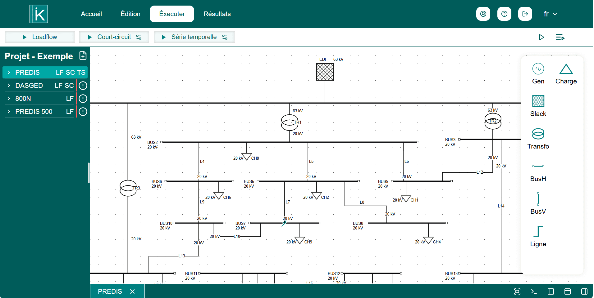The width and height of the screenshot is (594, 298).
Task: Click the play run icon at right
Action: [x=541, y=37]
